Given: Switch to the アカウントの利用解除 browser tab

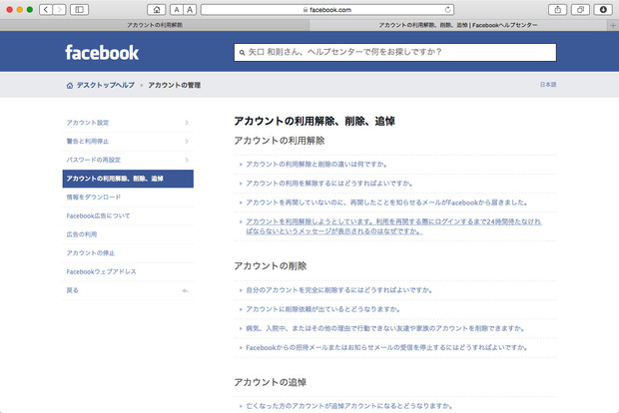Looking at the screenshot, I should coord(154,24).
